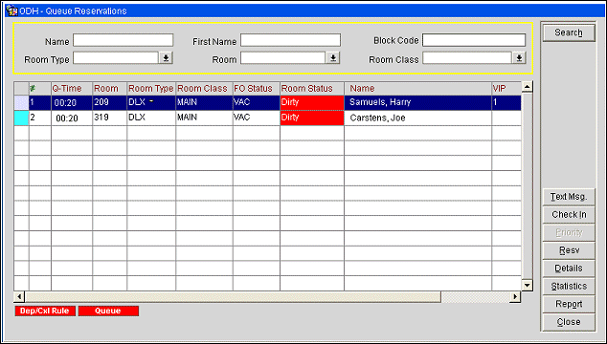View reservation Details

click(569, 269)
